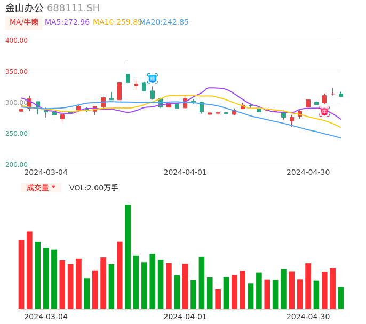Image resolution: width=366 pixels, height=324 pixels.
Task: Click the blue bear signal marker icon
Action: click(x=153, y=79)
